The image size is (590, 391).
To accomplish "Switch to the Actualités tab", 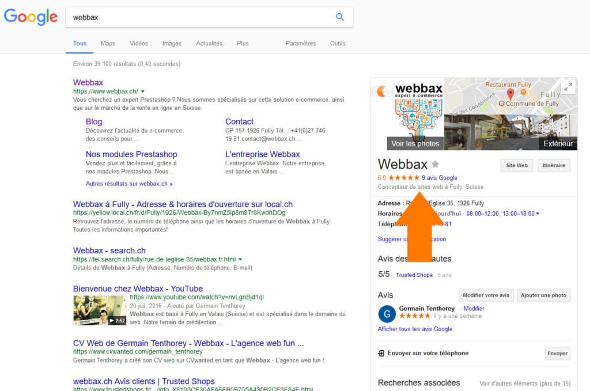I will (x=209, y=43).
